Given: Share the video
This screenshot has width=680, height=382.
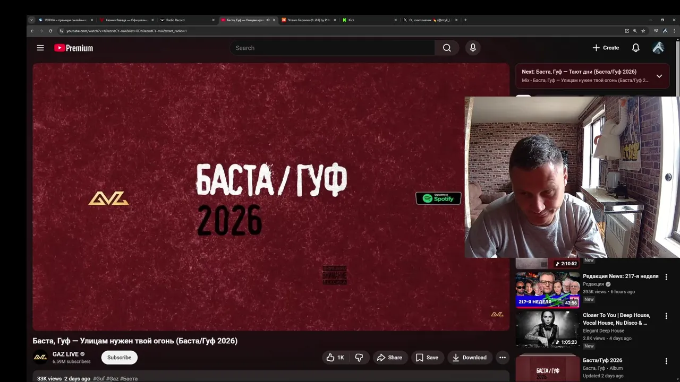Looking at the screenshot, I should point(389,358).
